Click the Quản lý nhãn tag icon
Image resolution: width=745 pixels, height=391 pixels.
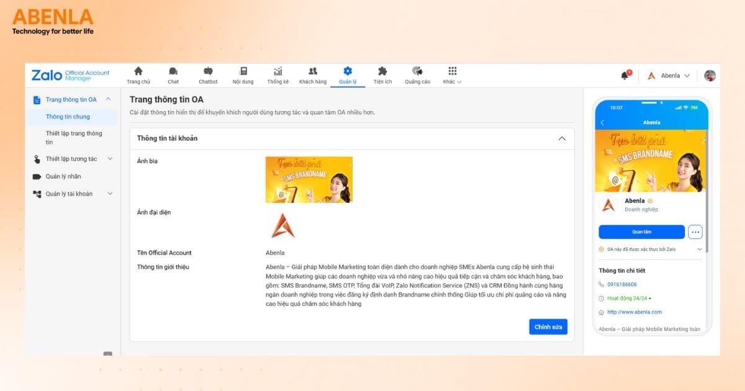click(37, 176)
